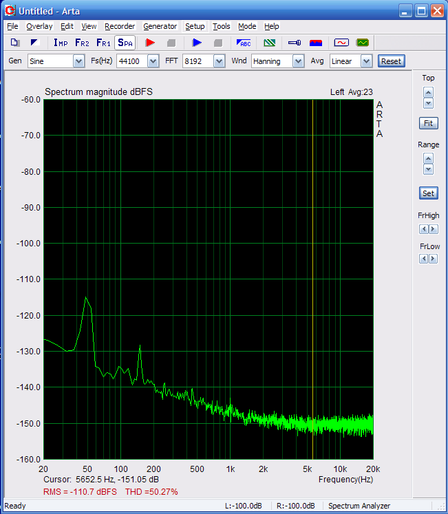Open the Help menu
Viewport: 448px width, 514px height.
272,26
